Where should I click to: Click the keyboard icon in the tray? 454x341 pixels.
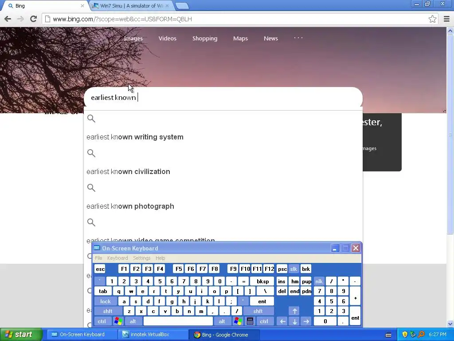click(388, 335)
